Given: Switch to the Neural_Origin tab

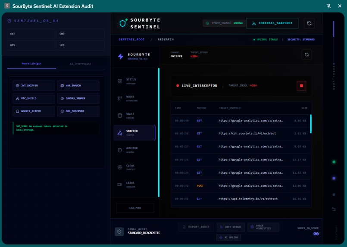Looking at the screenshot, I should pos(31,63).
